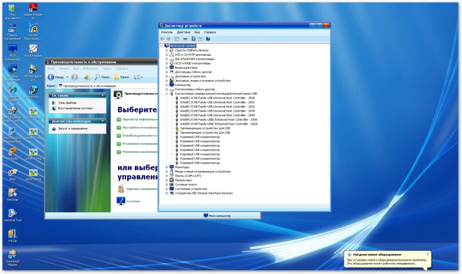Open My Documents desktop icon

(12, 12)
